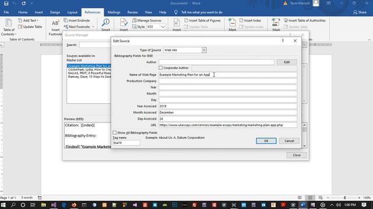Click Insert Table of Figures
The width and height of the screenshot is (373, 209).
tap(202, 20)
